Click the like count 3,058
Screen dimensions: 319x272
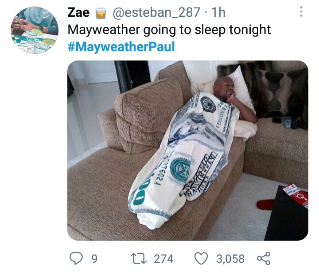[230, 259]
